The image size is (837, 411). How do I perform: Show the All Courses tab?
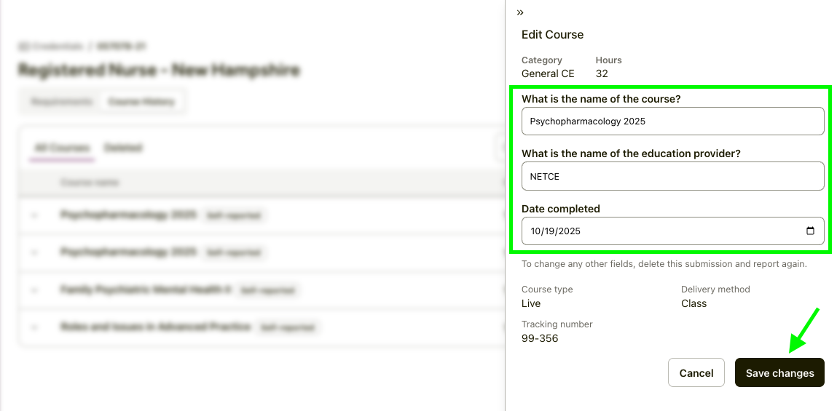[x=62, y=148]
